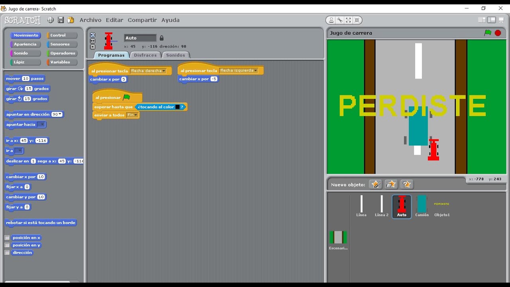The image size is (510, 287).
Task: Select the Variables blocks category
Action: click(62, 62)
